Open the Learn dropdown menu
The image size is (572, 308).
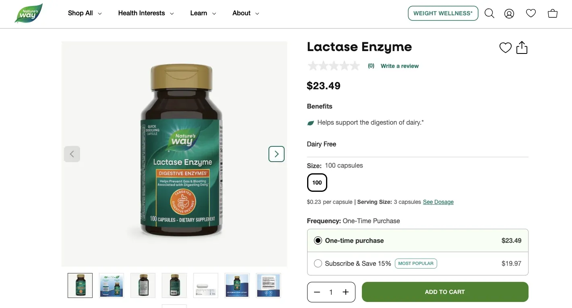tap(203, 13)
